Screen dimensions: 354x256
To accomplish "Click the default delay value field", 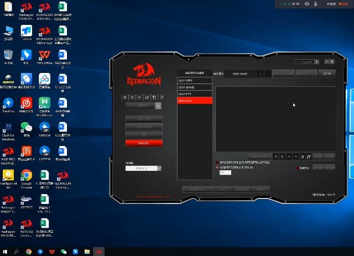I will tap(225, 173).
